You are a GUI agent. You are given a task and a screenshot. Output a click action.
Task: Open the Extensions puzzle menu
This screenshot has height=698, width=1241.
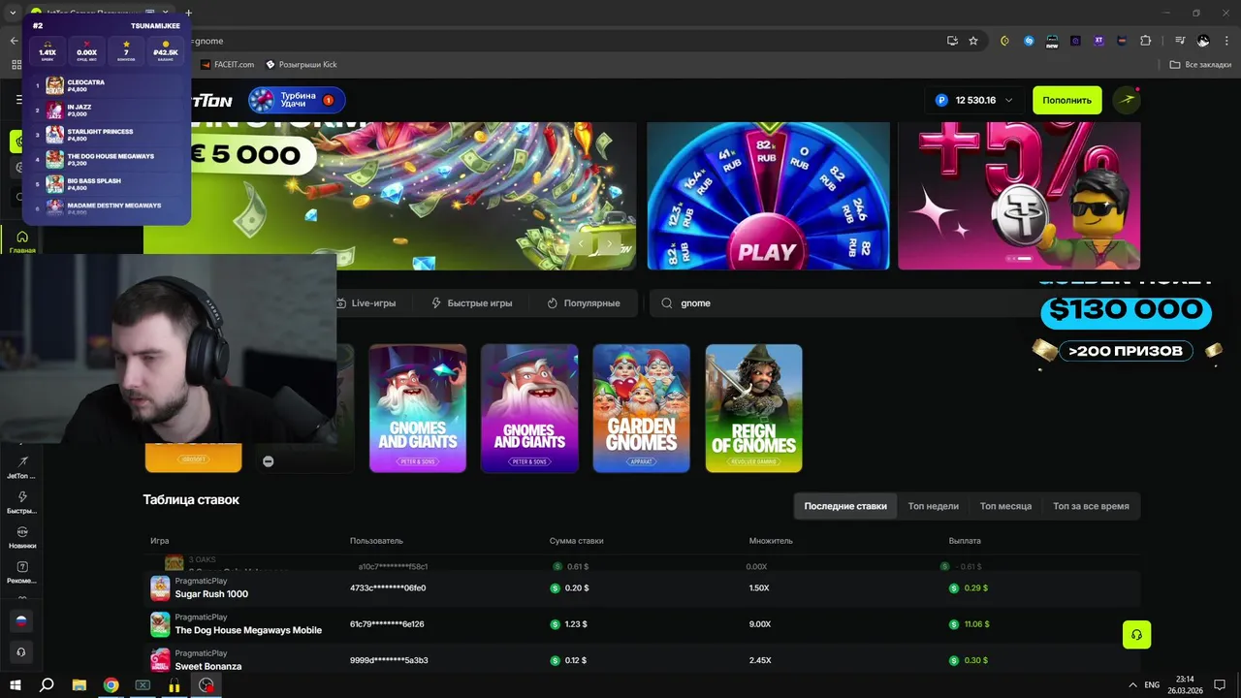pos(1146,41)
